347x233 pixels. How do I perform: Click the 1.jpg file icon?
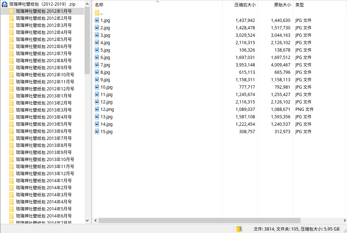pos(97,20)
